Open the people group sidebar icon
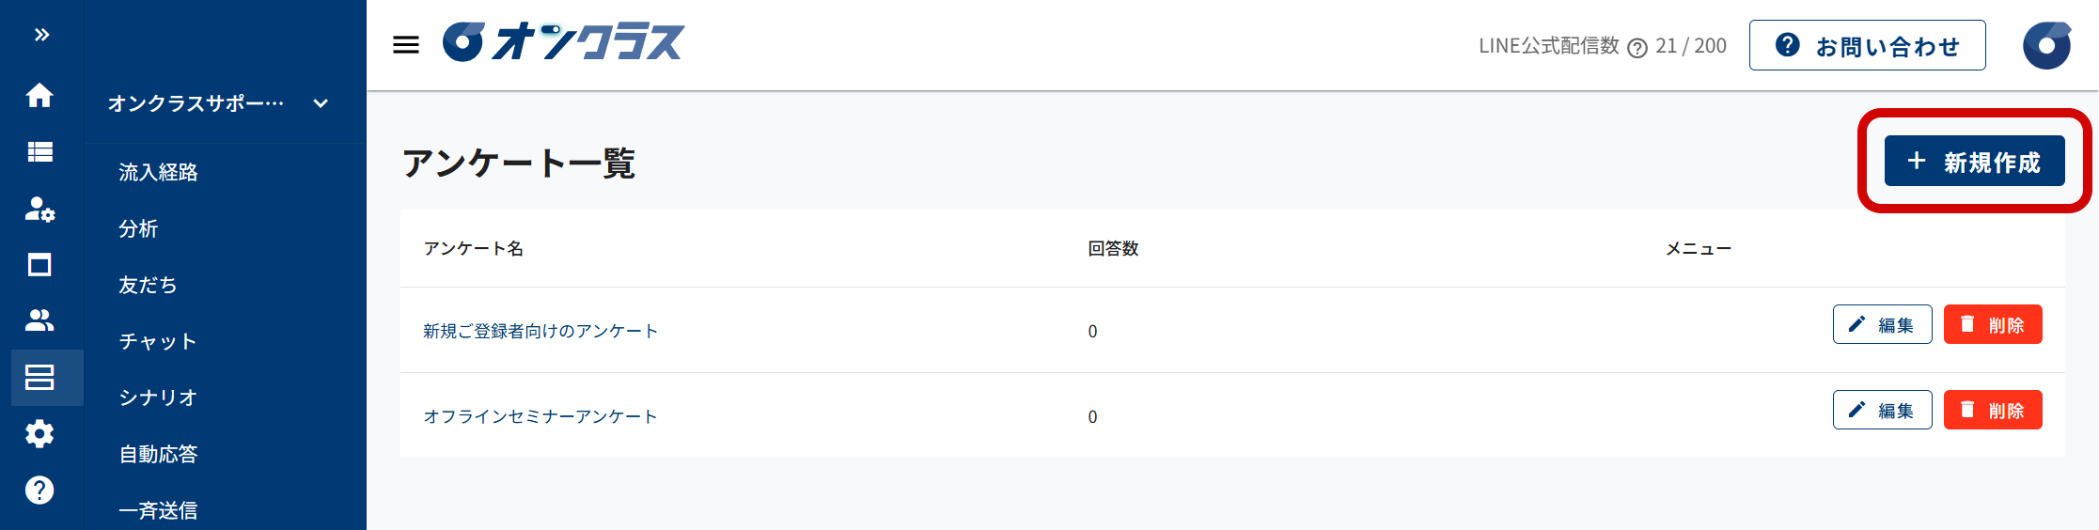 (x=39, y=320)
